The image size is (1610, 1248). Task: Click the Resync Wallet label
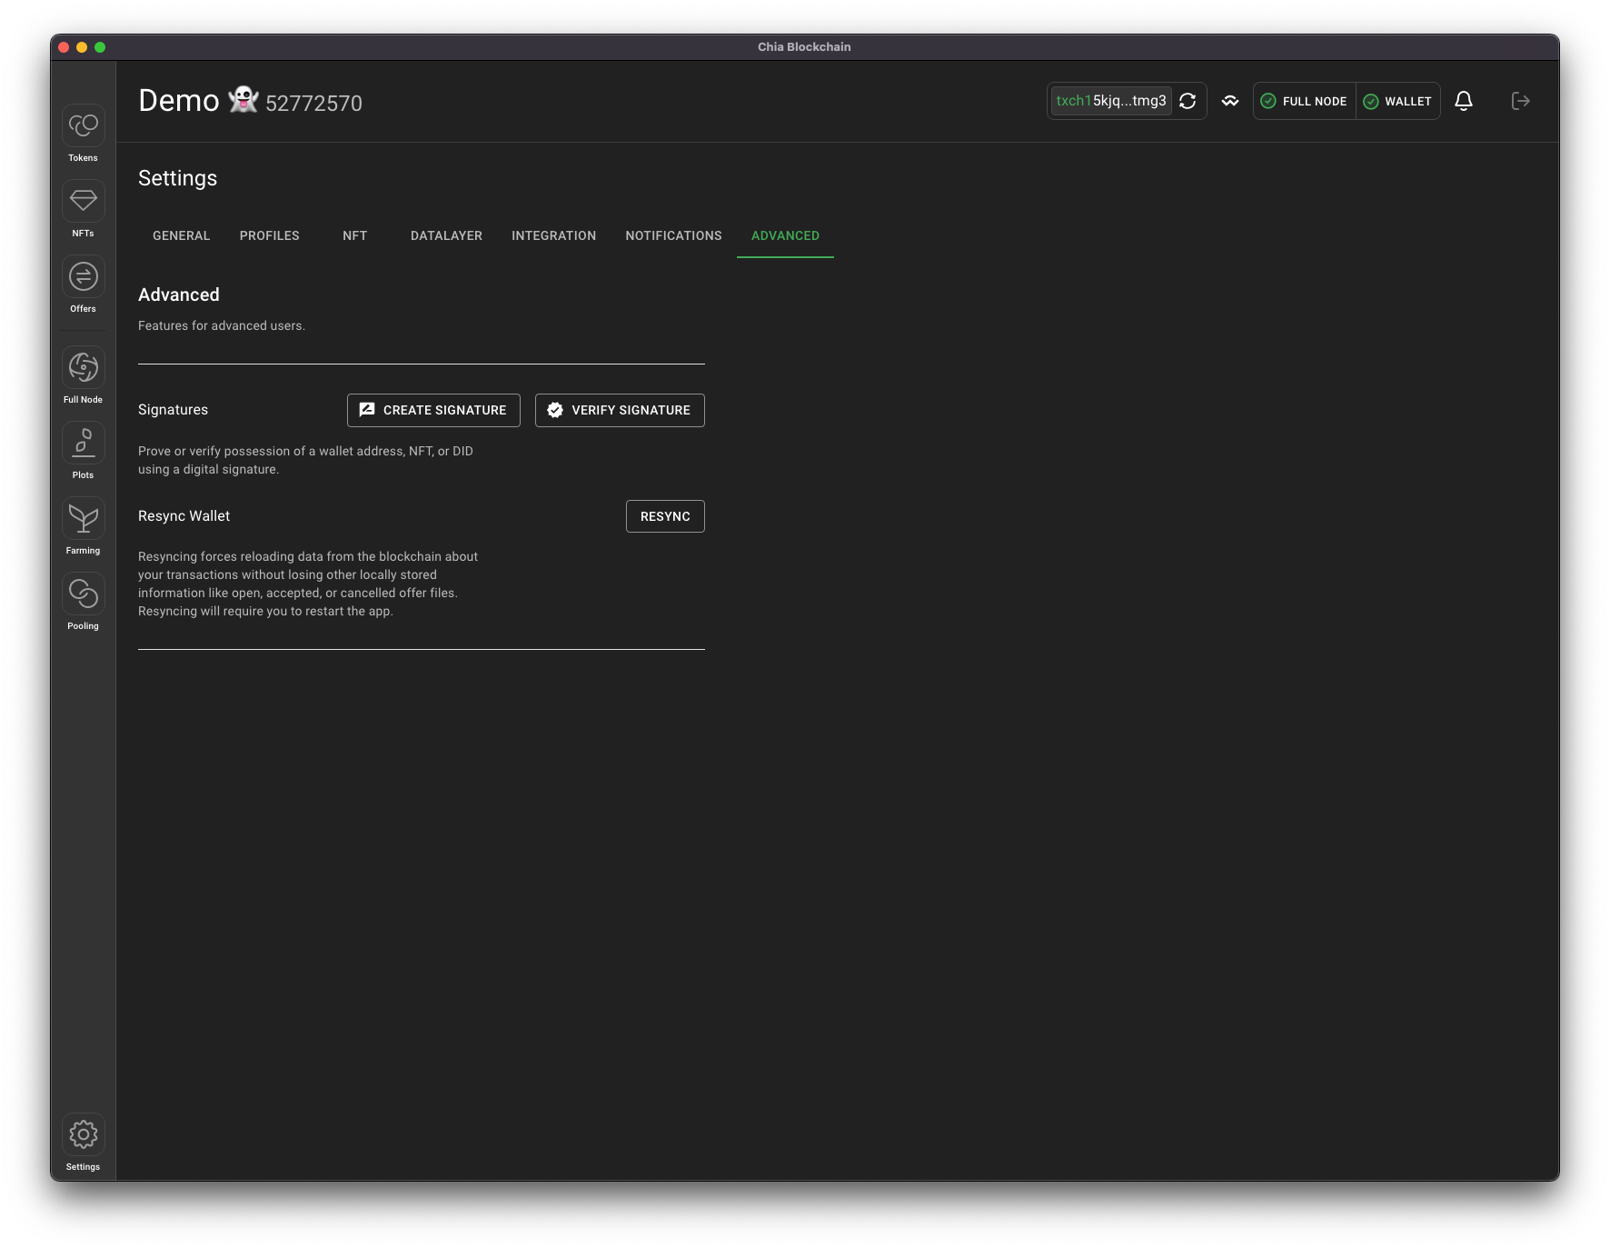coord(184,516)
